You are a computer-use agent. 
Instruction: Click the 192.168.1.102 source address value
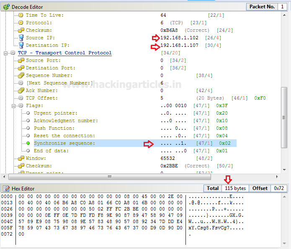click(x=179, y=38)
